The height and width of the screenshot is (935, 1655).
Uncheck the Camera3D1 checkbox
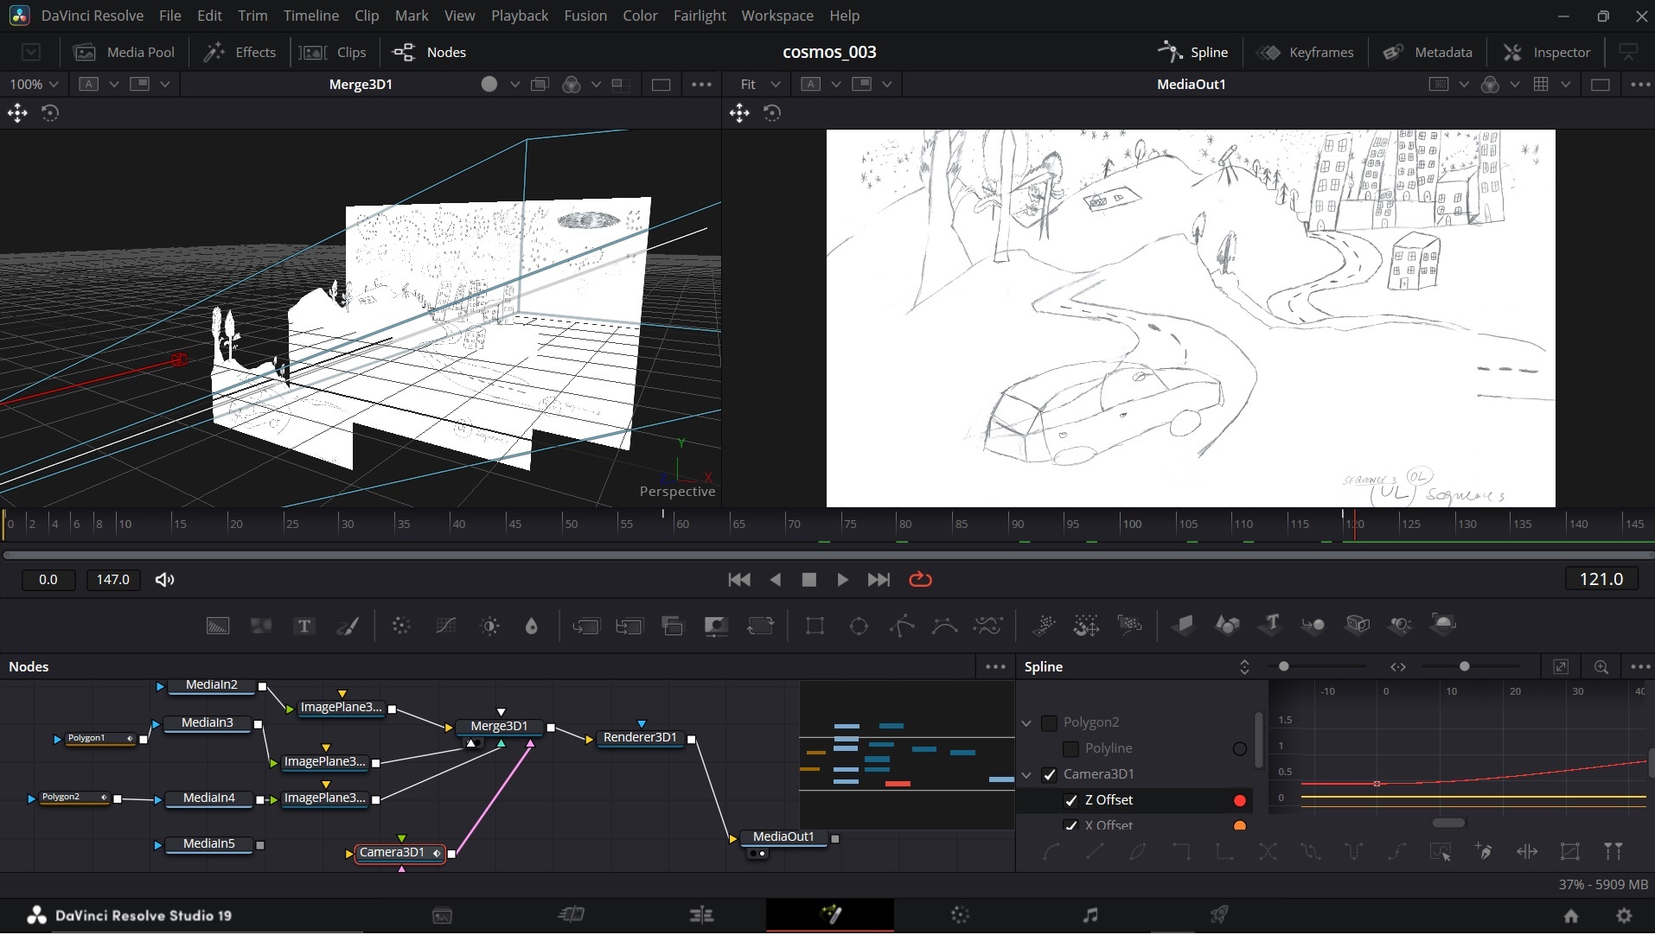click(1049, 774)
